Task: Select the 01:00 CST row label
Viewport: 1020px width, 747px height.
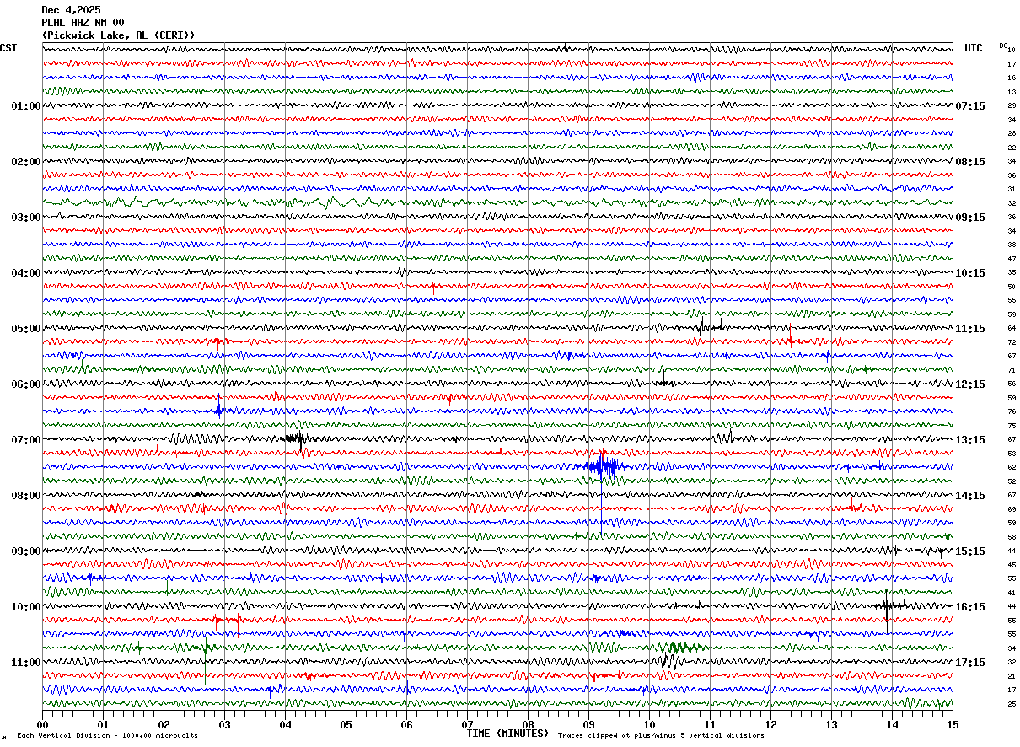Action: 26,106
